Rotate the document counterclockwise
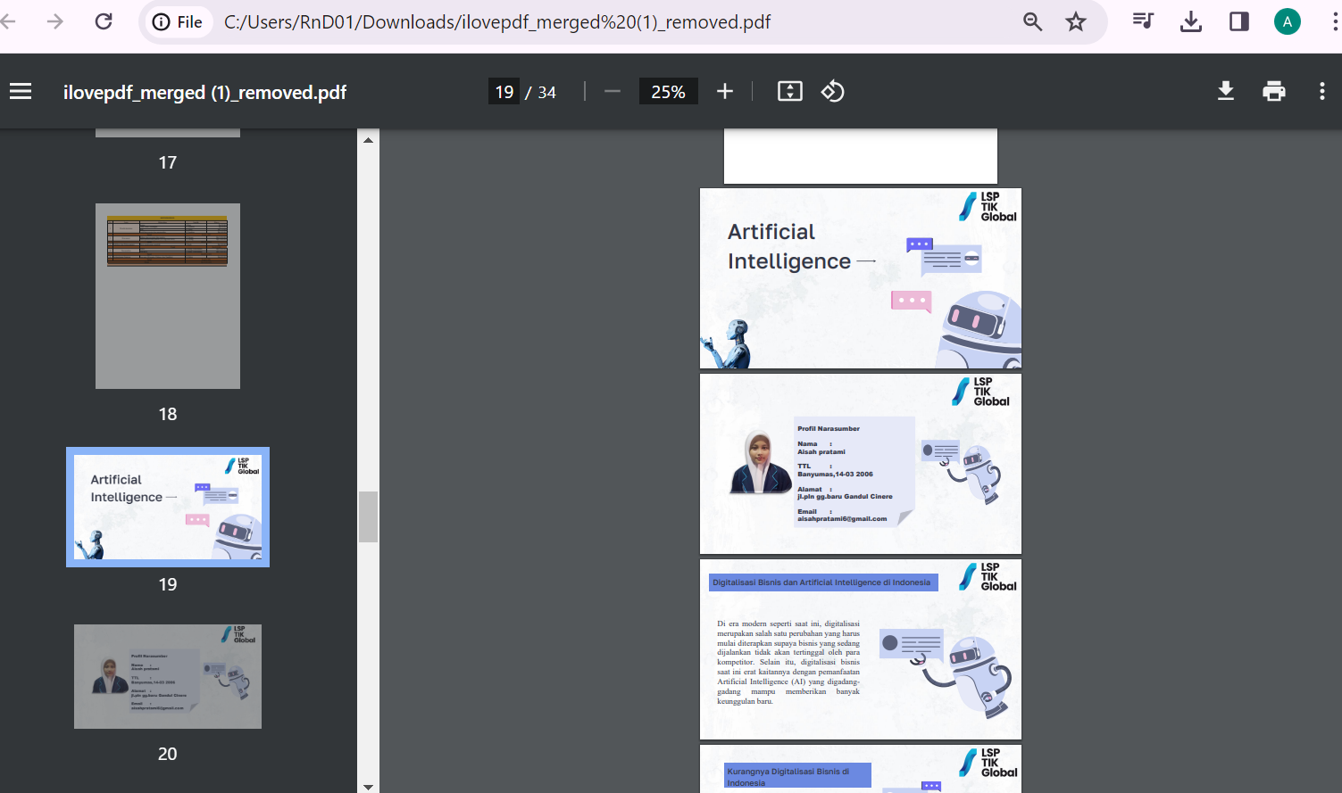 click(833, 91)
